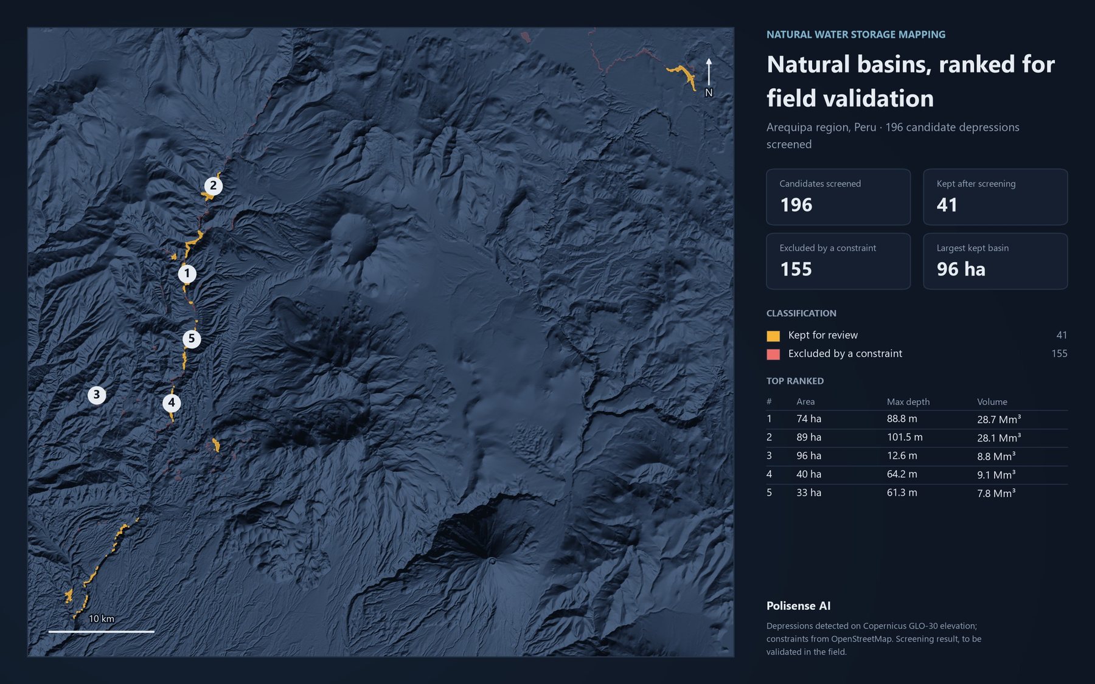This screenshot has width=1095, height=684.
Task: Click the '9.1 Mm³' volume cell
Action: (996, 474)
